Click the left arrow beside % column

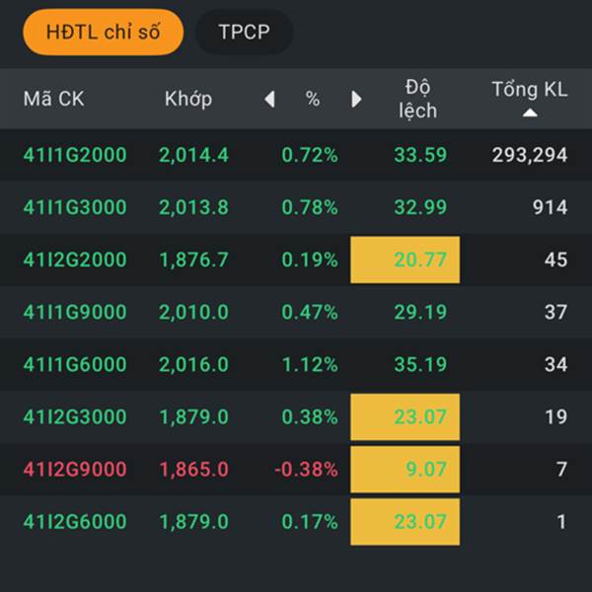pos(269,99)
